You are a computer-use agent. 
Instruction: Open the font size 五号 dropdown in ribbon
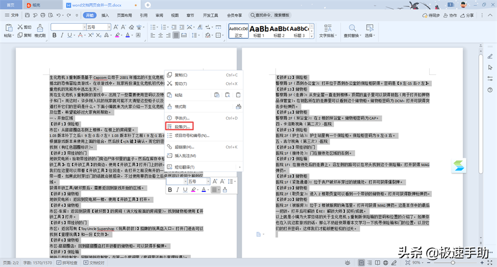pos(108,27)
